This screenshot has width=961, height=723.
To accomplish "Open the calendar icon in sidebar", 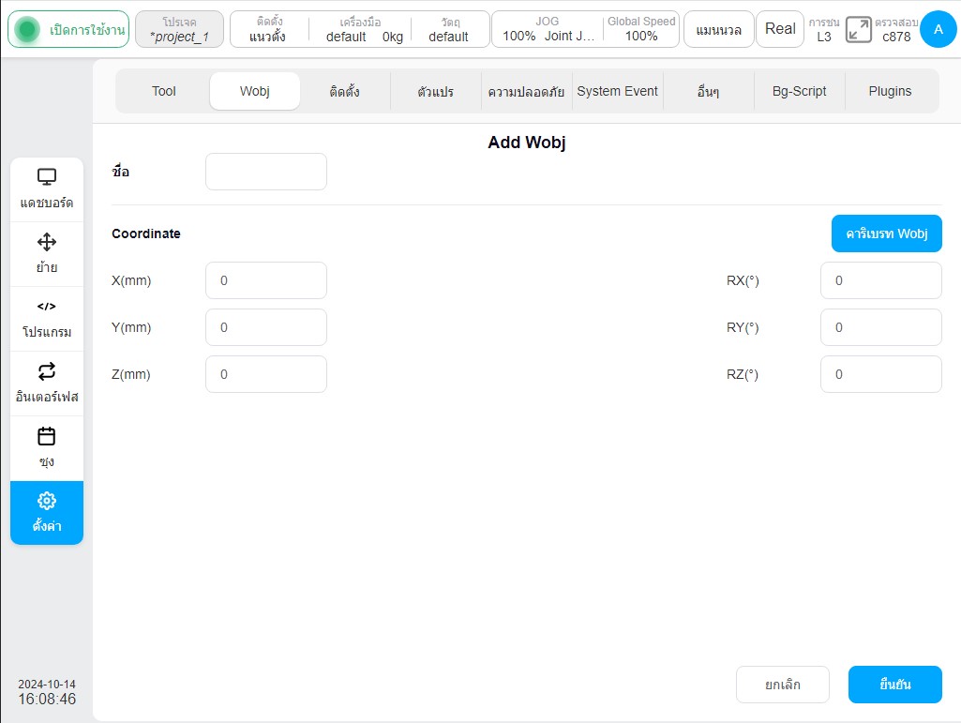I will (47, 436).
